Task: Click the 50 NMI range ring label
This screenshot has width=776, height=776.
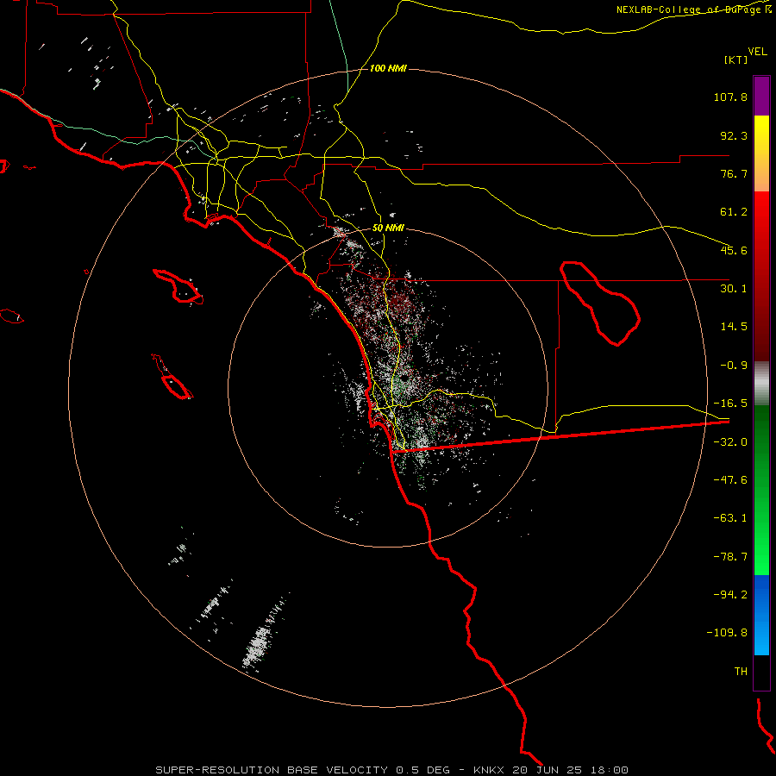Action: [x=388, y=228]
